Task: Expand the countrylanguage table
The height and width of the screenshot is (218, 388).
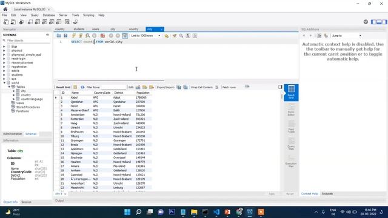Action: (14, 99)
